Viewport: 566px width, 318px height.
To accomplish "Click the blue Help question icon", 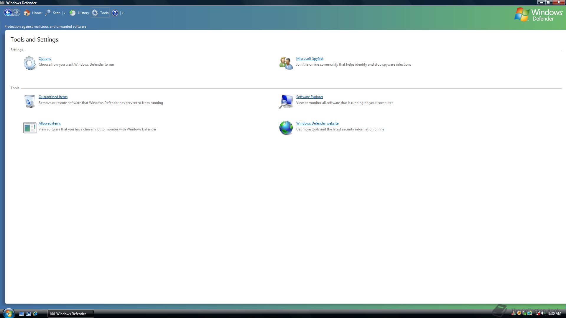I will 115,13.
